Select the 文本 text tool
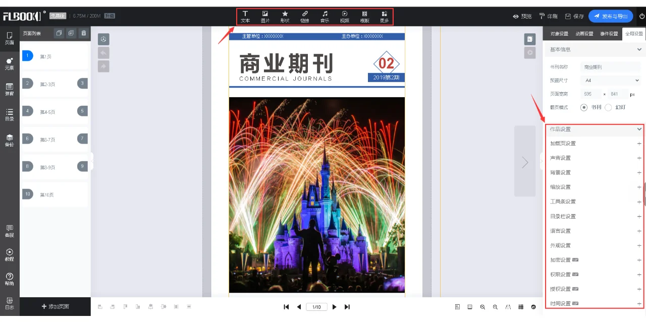Image resolution: width=646 pixels, height=322 pixels. tap(245, 17)
